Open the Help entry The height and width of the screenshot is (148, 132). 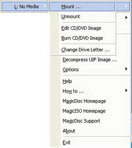[x=67, y=81]
